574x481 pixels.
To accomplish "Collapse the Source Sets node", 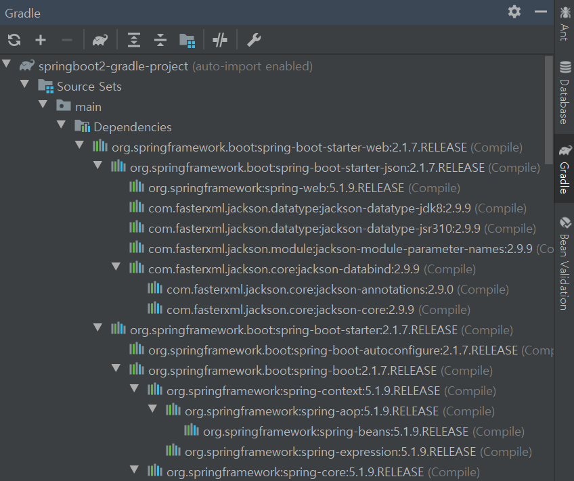I will (25, 84).
